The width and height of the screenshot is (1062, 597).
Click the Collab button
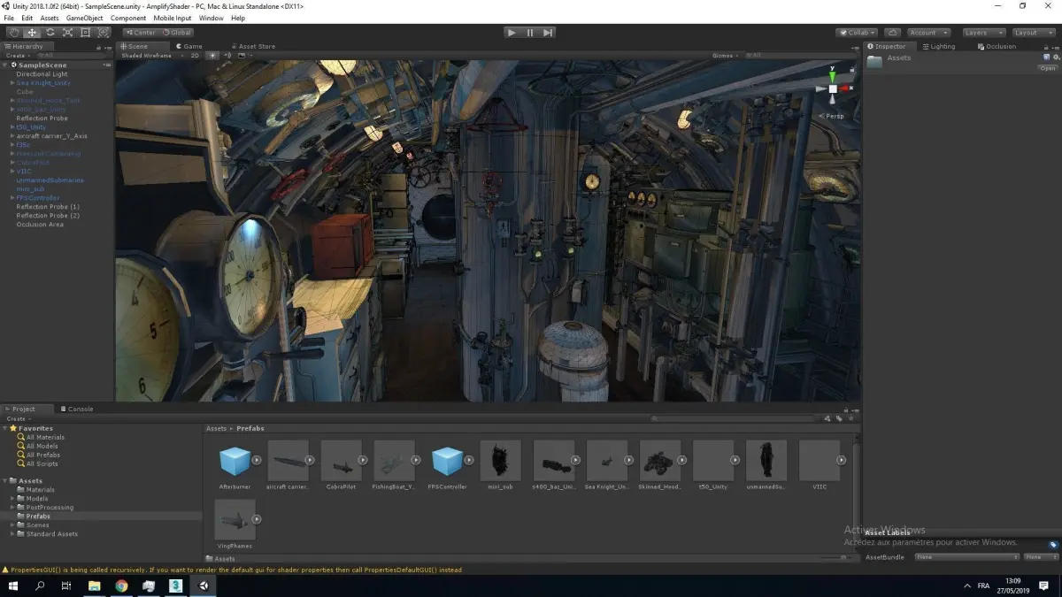point(857,33)
